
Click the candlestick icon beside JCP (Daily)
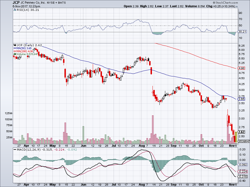[x=15, y=45]
